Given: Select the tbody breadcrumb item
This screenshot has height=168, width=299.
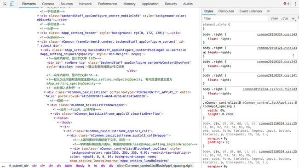Looking at the screenshot, I should click(x=80, y=166).
